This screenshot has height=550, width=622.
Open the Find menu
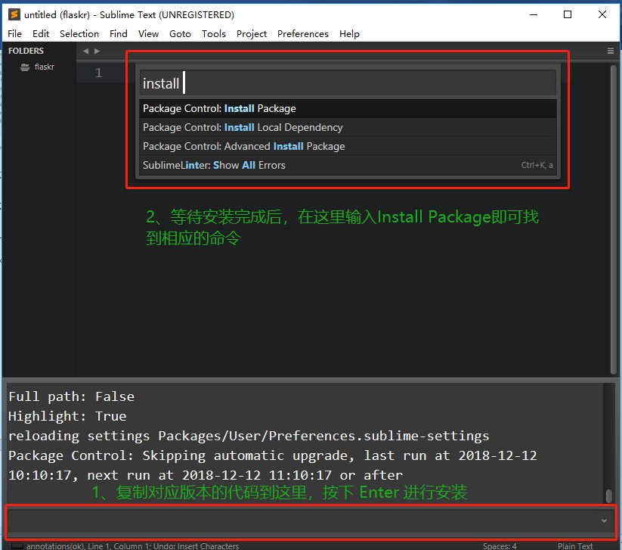point(118,34)
